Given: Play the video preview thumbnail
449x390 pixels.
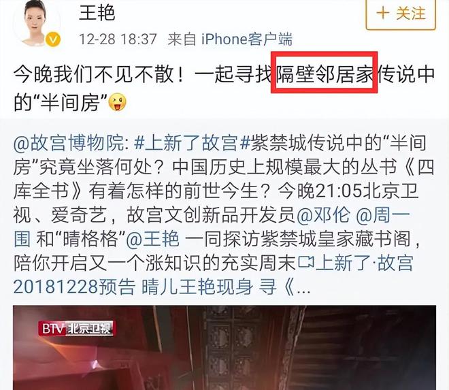Looking at the screenshot, I should 224,348.
